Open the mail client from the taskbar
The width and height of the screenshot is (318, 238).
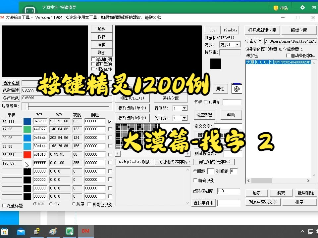[x=21, y=231]
